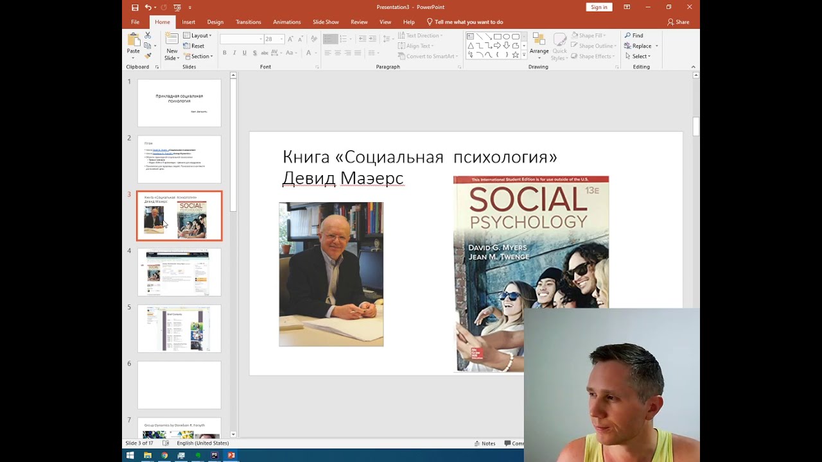Increase list indent level

(x=371, y=39)
